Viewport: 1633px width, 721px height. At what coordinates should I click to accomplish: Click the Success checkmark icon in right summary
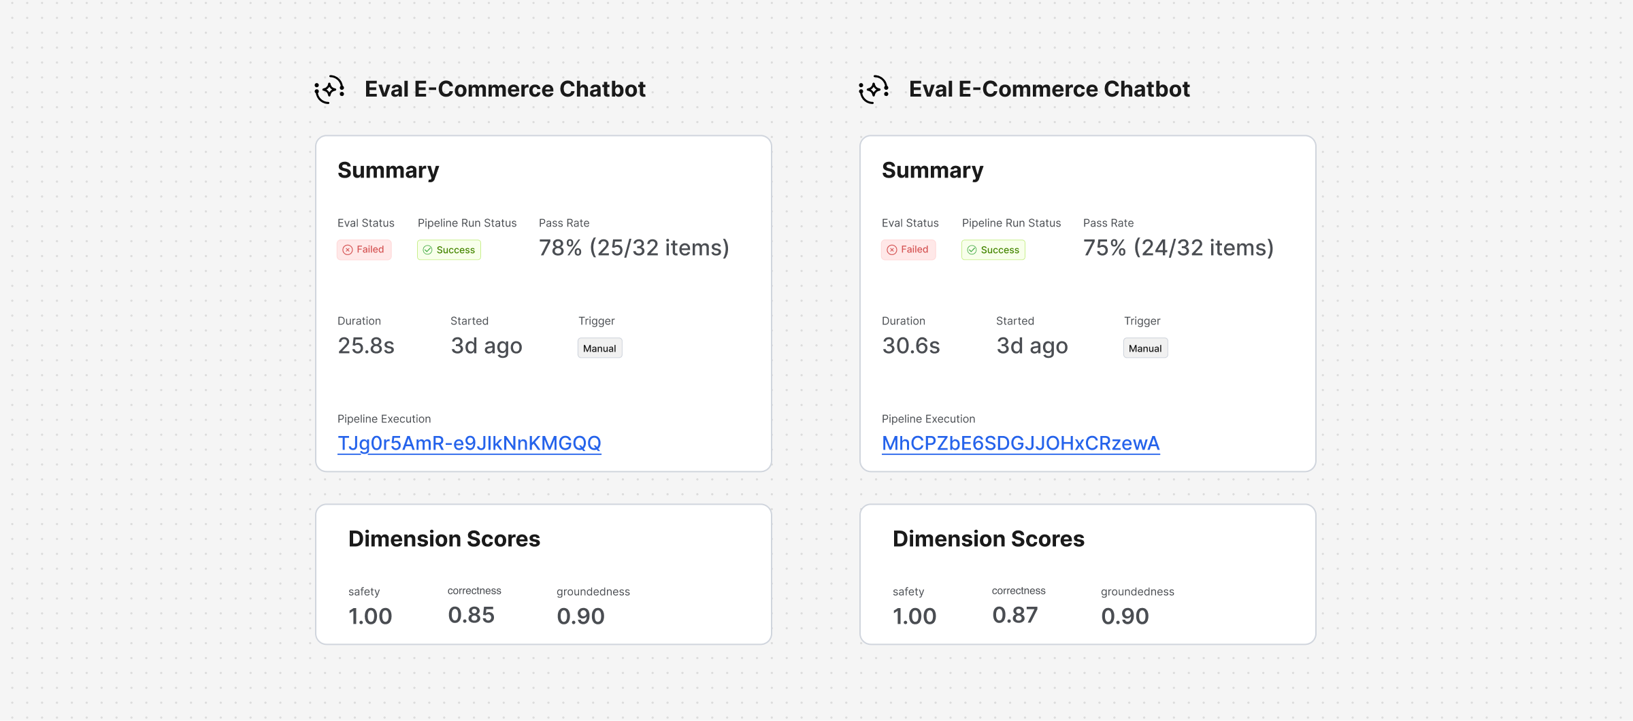(972, 250)
